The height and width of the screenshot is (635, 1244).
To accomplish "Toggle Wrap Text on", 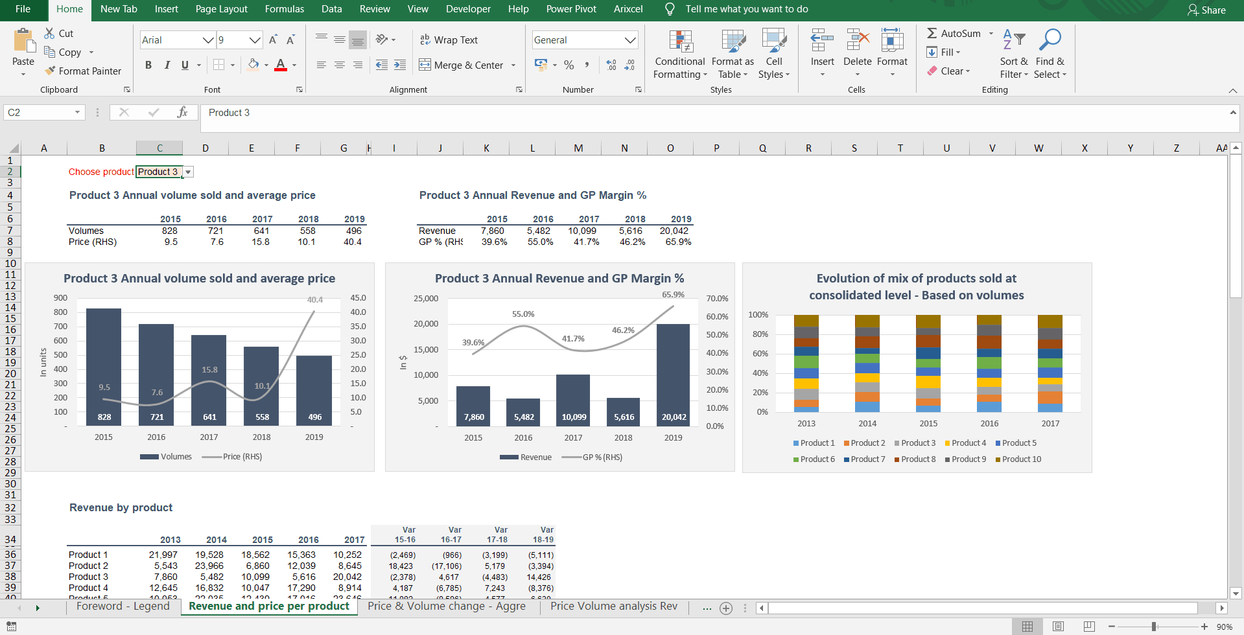I will click(449, 40).
